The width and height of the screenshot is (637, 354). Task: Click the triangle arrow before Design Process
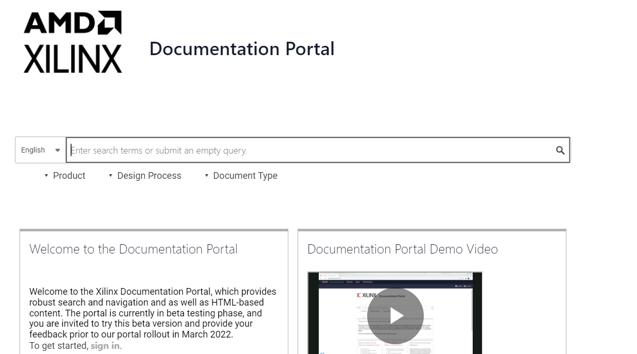tap(111, 176)
